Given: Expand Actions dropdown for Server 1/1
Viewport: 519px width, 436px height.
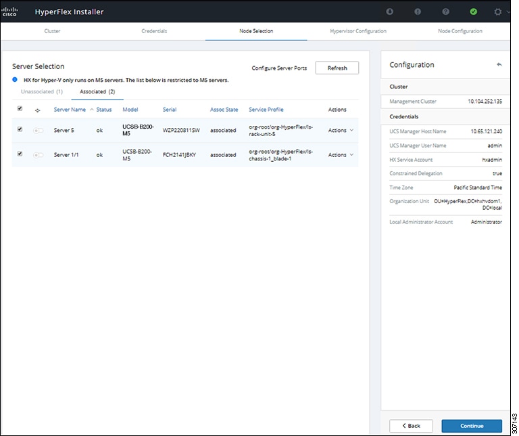Looking at the screenshot, I should tap(341, 154).
